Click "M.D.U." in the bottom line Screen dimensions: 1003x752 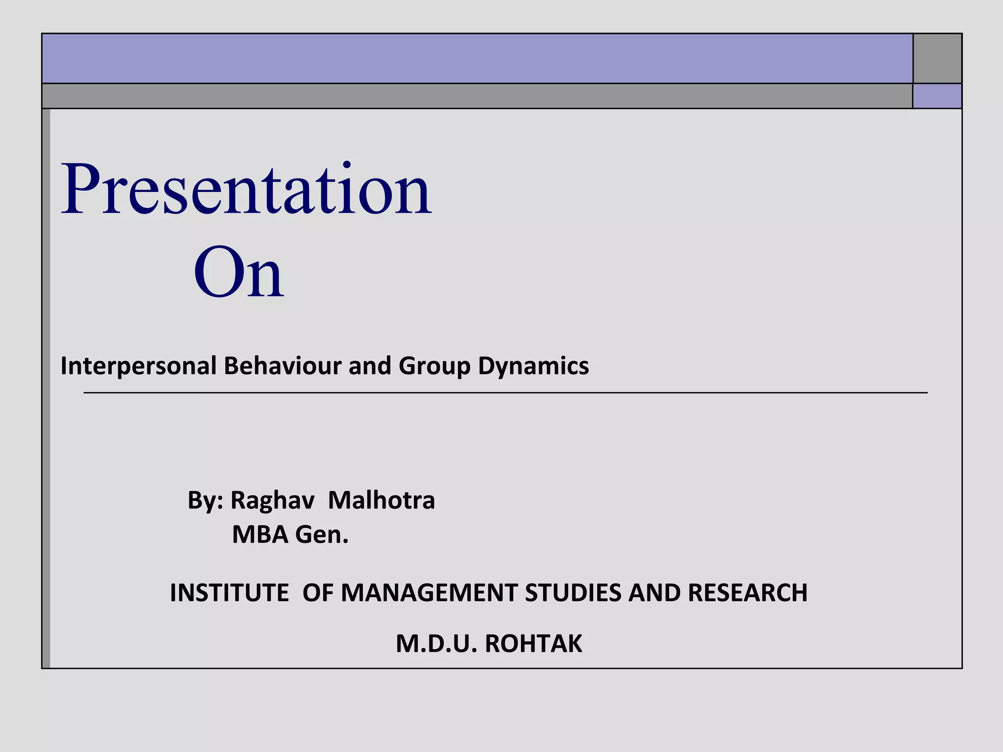coord(436,644)
